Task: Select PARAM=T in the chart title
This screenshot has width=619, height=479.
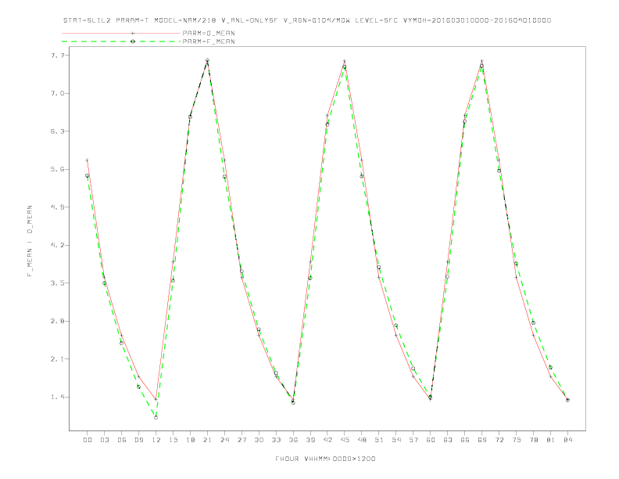Action: pyautogui.click(x=133, y=20)
